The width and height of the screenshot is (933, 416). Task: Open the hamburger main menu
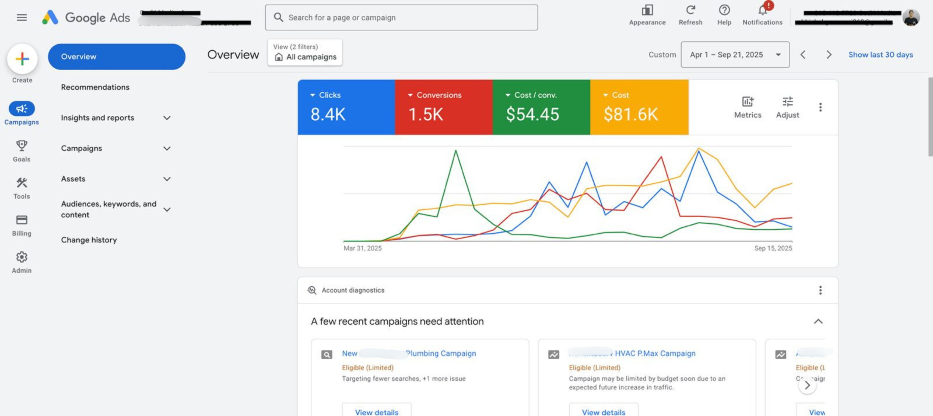coord(22,17)
